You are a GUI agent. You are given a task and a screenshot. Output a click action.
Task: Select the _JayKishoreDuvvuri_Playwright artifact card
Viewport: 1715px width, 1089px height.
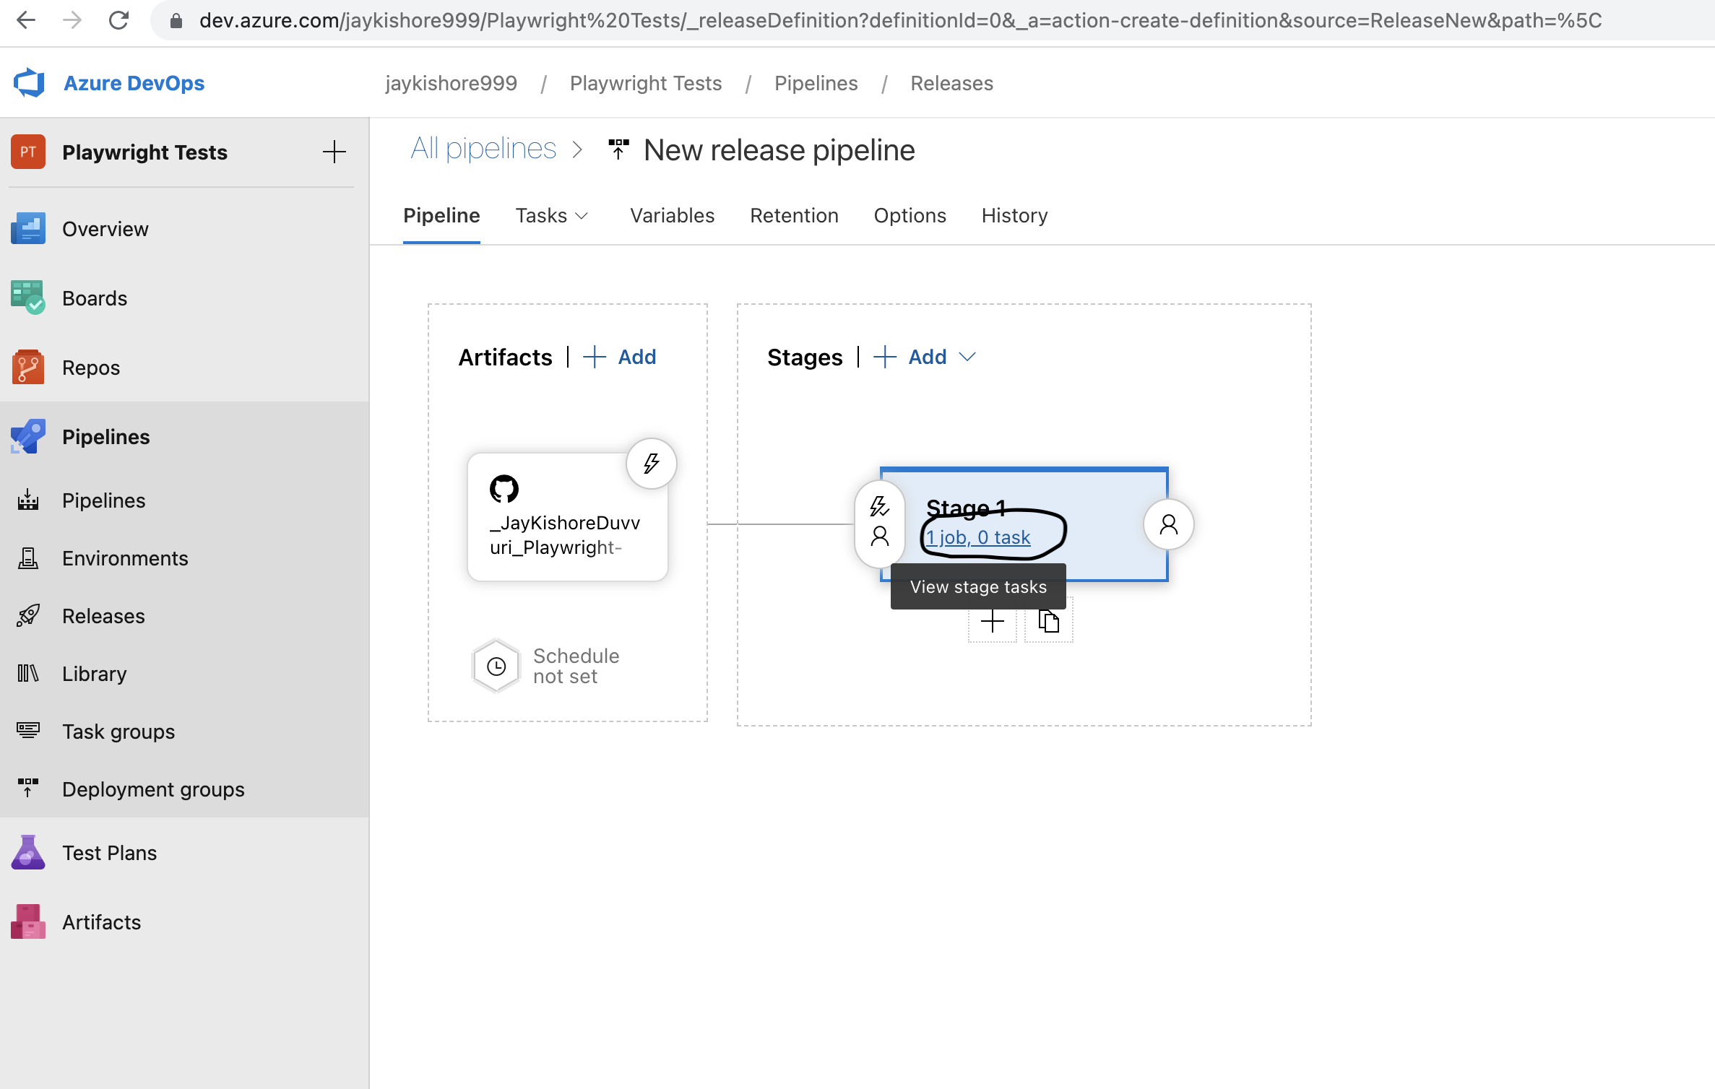point(568,517)
